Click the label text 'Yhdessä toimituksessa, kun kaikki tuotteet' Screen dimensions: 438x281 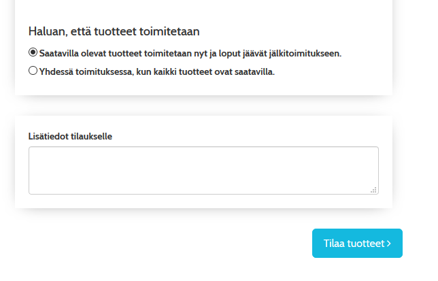[x=129, y=71]
